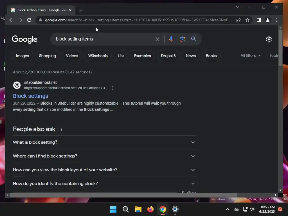Open a new tab
The height and width of the screenshot is (216, 288).
click(81, 10)
